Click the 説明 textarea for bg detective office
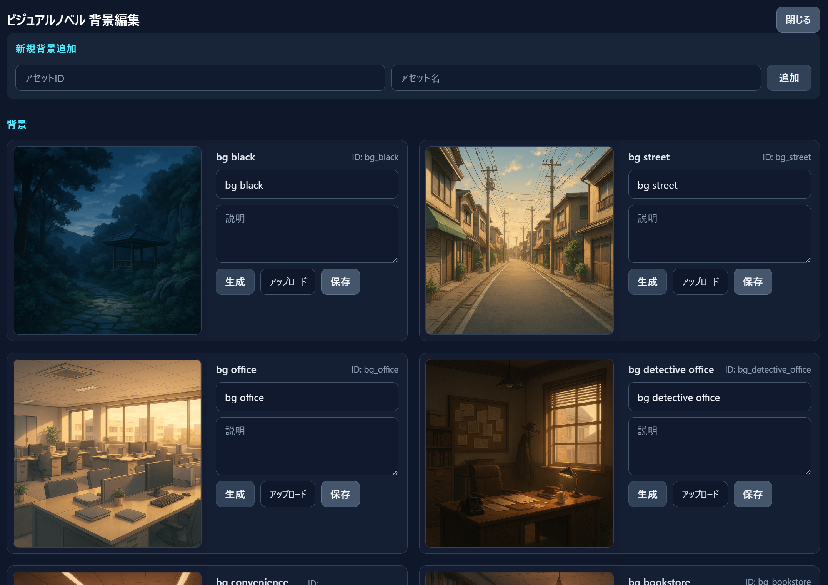The image size is (828, 585). pyautogui.click(x=720, y=446)
